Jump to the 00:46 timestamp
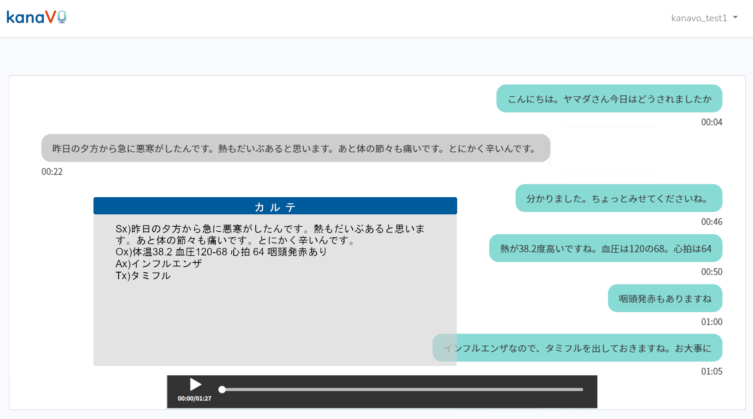 coord(711,222)
